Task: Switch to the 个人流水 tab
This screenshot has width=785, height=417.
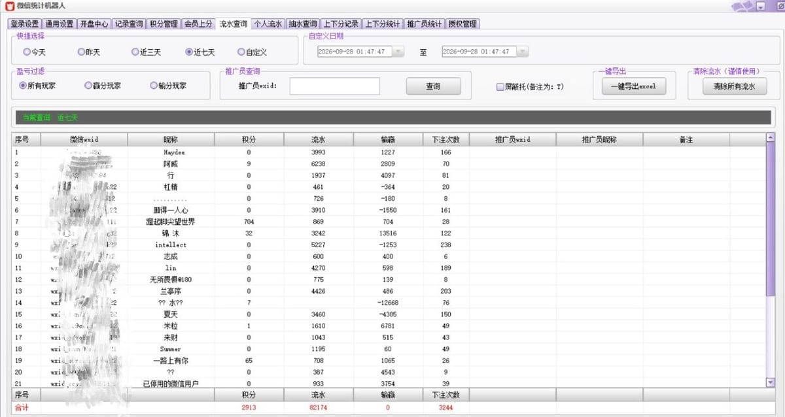Action: 268,24
